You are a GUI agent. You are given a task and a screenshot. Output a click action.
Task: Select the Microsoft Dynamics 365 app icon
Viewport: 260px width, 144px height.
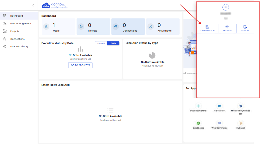[241, 106]
